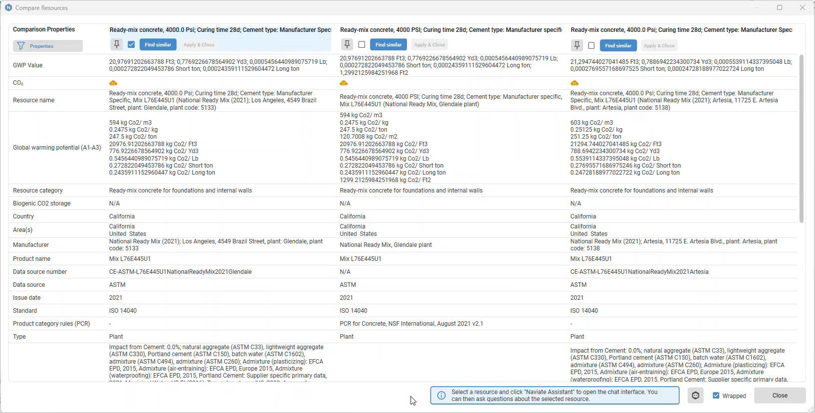Click the resource name ending 'plant code: 5133)'
Viewport: 815px width, 413px height.
pyautogui.click(x=213, y=100)
